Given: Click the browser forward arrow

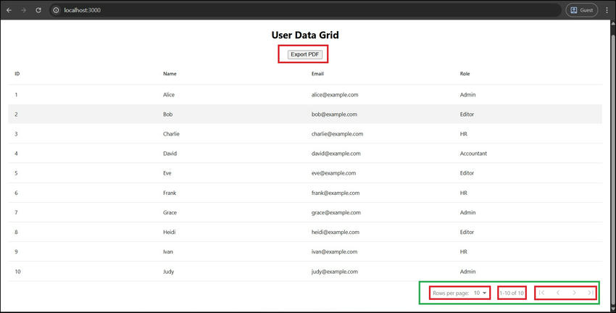Looking at the screenshot, I should pyautogui.click(x=24, y=10).
